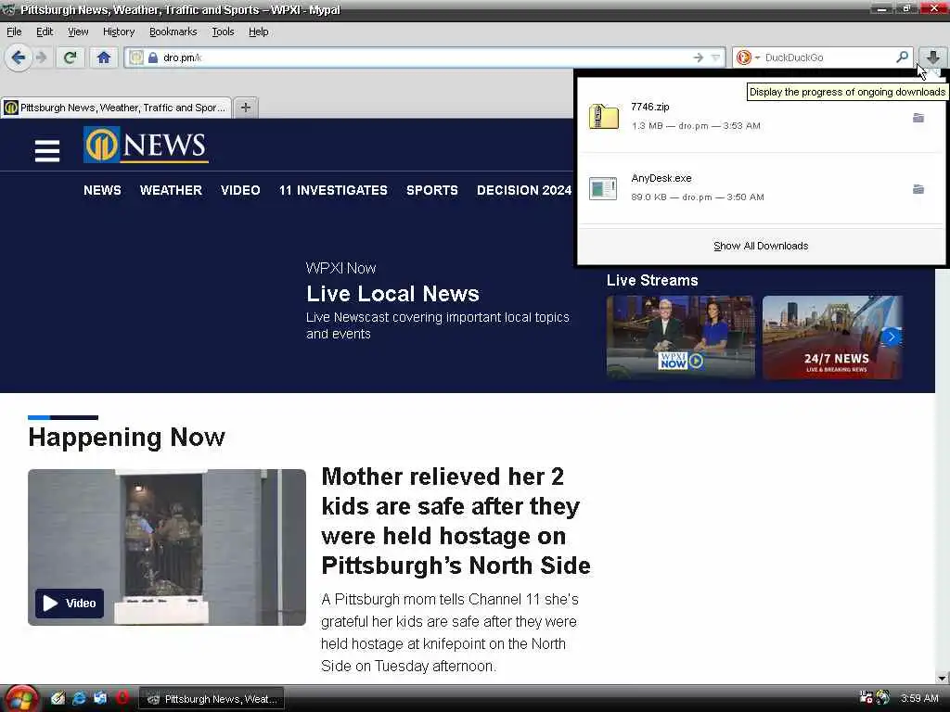Go to the browser home page

(104, 57)
